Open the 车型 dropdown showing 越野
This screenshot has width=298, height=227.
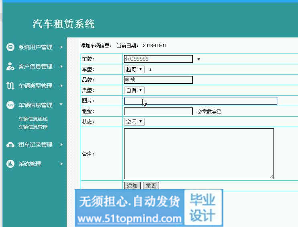134,69
